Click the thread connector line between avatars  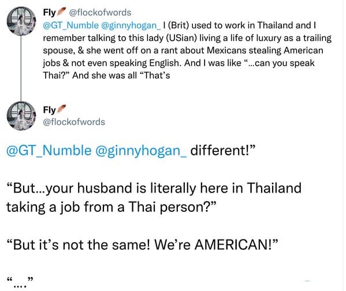[x=21, y=68]
